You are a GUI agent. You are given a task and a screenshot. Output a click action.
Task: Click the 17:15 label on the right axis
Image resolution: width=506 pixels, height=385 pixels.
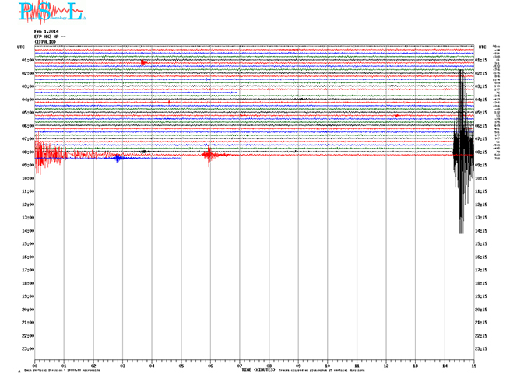coord(481,270)
